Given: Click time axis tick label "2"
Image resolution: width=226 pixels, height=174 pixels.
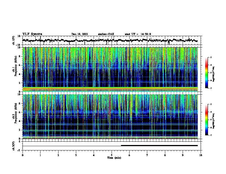Looking at the screenshot, I should coord(58,155).
